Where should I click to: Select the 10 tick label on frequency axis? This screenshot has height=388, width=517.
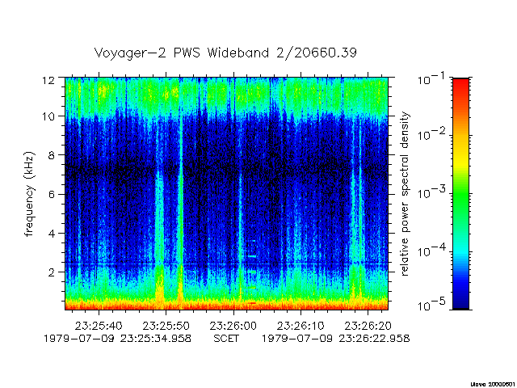pyautogui.click(x=48, y=116)
